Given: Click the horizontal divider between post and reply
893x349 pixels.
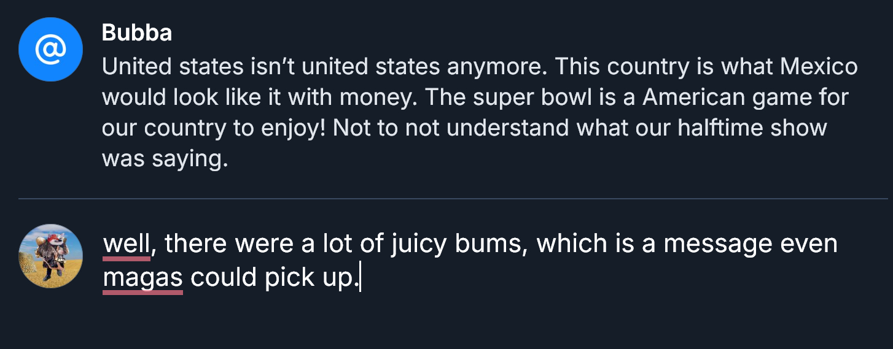Looking at the screenshot, I should point(453,199).
